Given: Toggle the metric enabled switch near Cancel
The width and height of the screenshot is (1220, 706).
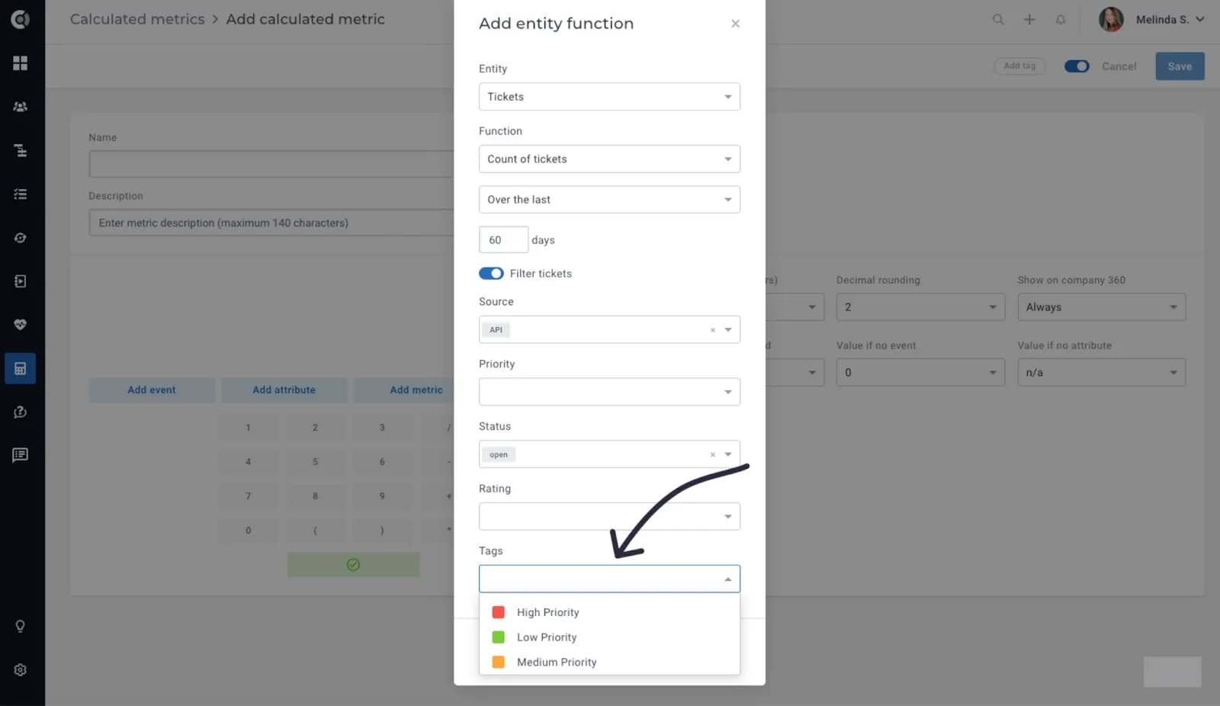Looking at the screenshot, I should [1077, 66].
